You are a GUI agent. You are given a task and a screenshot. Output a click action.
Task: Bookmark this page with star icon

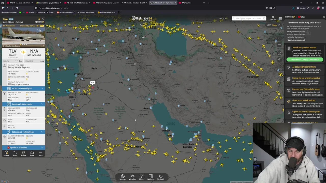tap(274, 8)
